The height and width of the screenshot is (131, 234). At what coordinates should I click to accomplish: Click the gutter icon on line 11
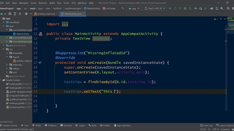click(x=41, y=34)
